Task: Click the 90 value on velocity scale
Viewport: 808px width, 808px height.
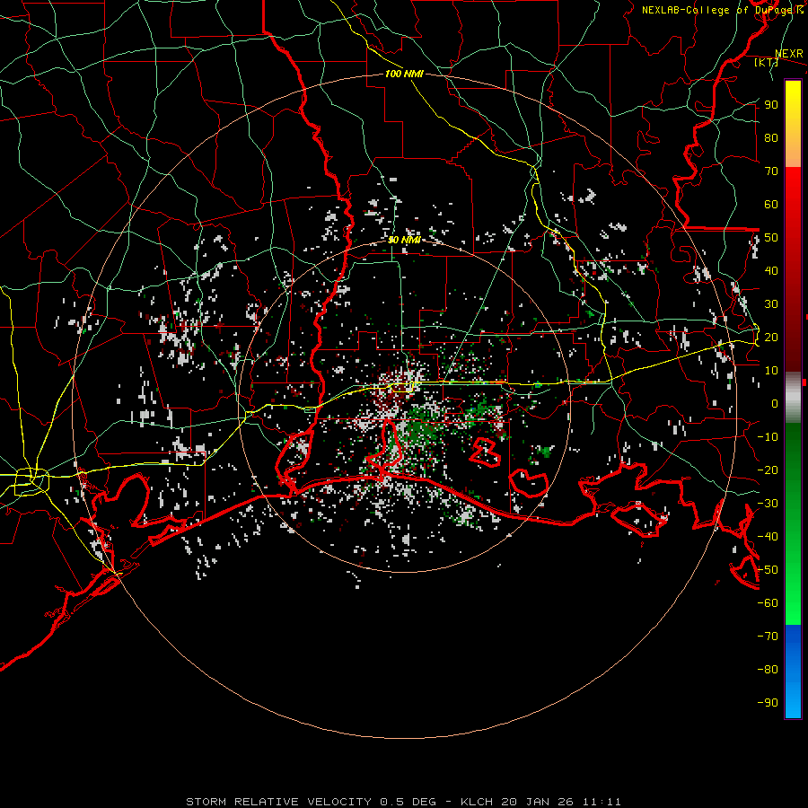Action: click(771, 105)
